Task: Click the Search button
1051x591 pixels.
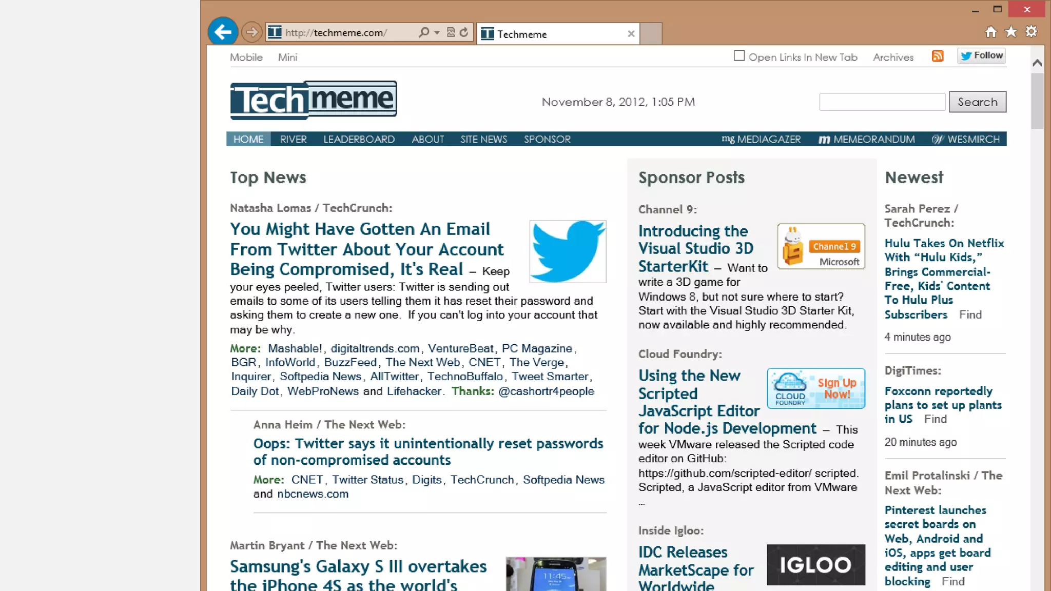Action: [977, 102]
